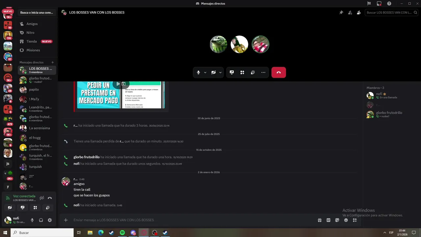
Task: Open inbox icon in title bar
Action: (379, 3)
